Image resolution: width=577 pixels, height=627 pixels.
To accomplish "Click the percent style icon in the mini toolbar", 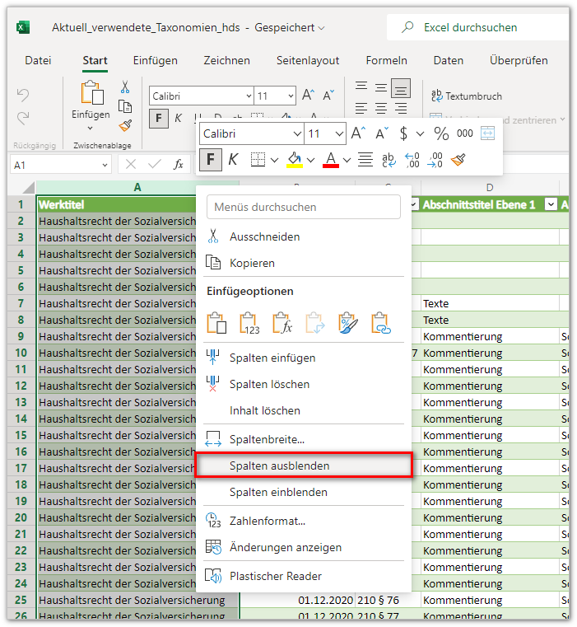I will click(x=441, y=133).
